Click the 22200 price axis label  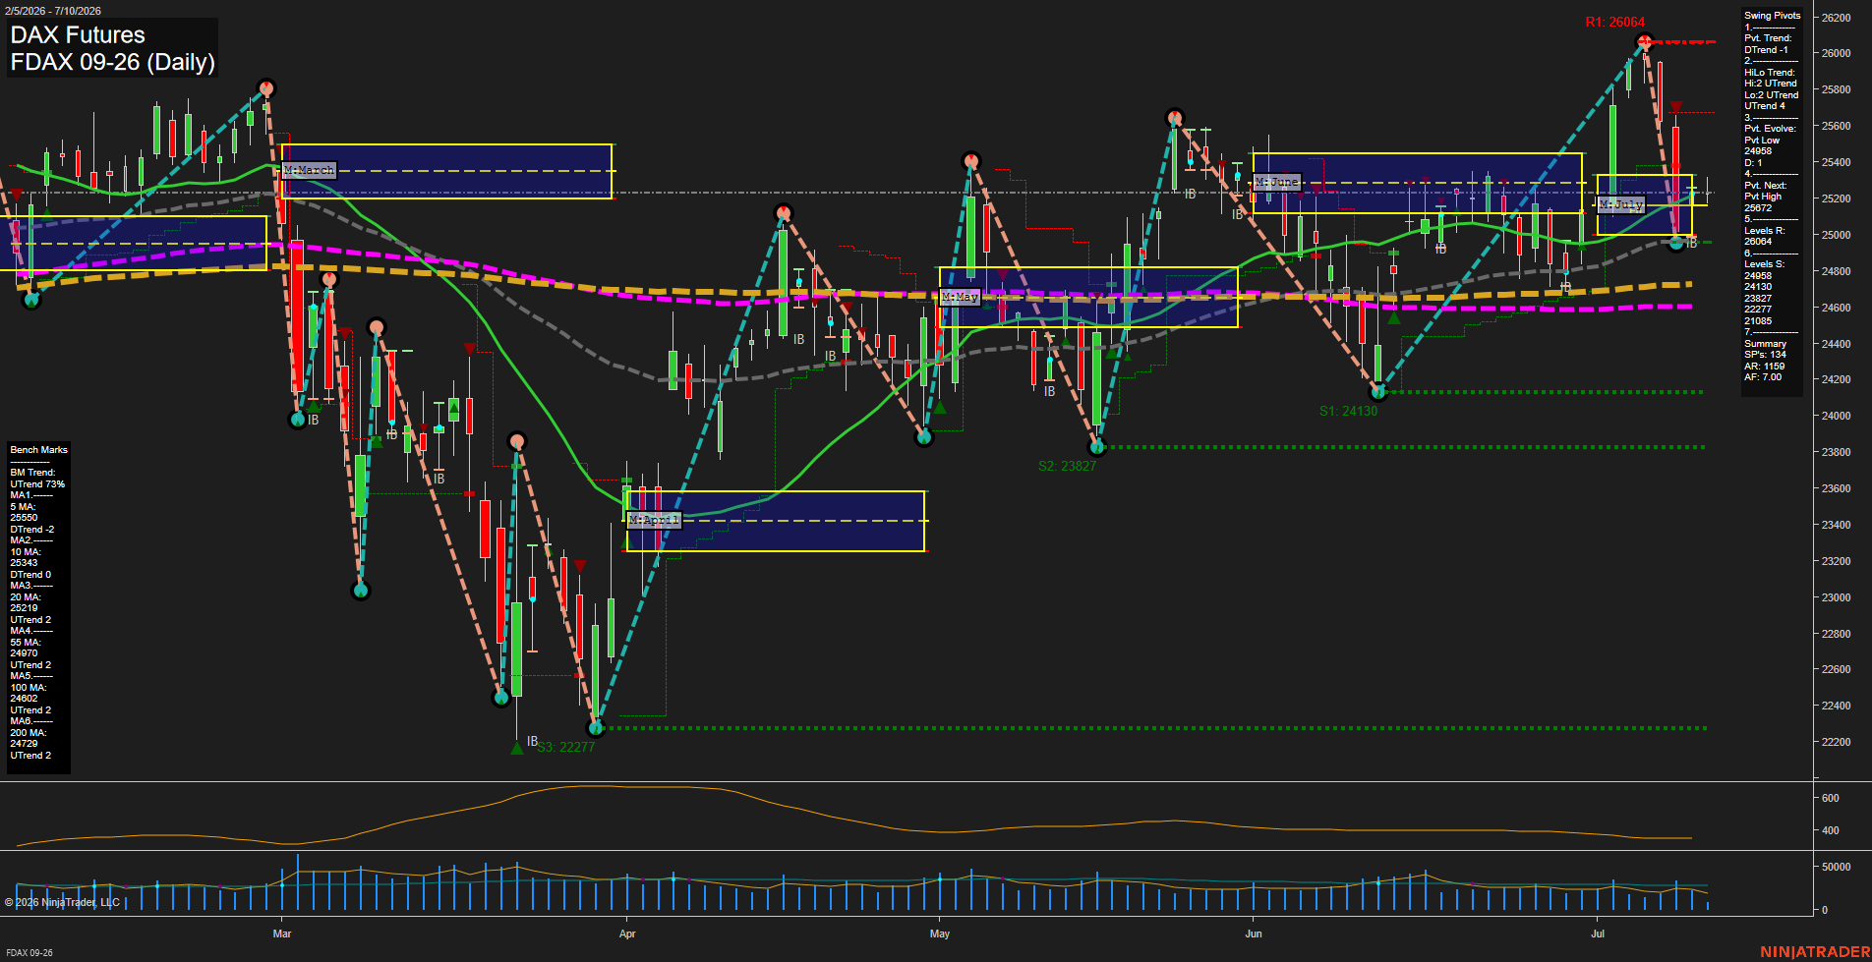[1837, 742]
